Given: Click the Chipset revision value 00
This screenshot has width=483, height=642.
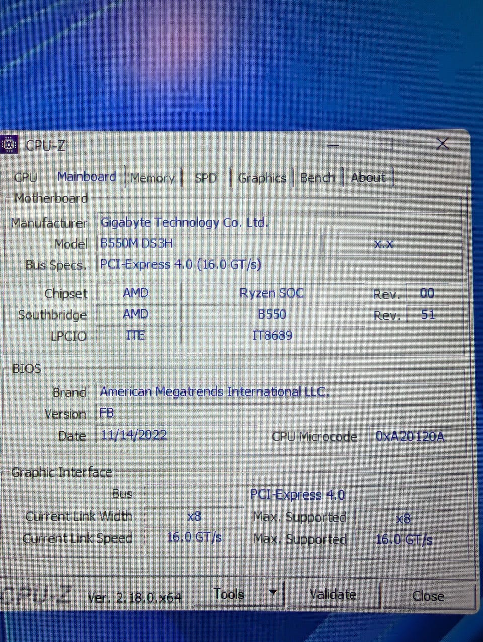Looking at the screenshot, I should tap(427, 293).
